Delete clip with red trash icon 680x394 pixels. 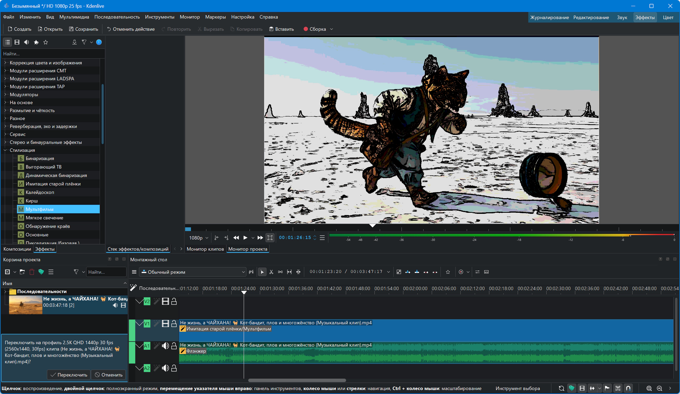click(32, 272)
